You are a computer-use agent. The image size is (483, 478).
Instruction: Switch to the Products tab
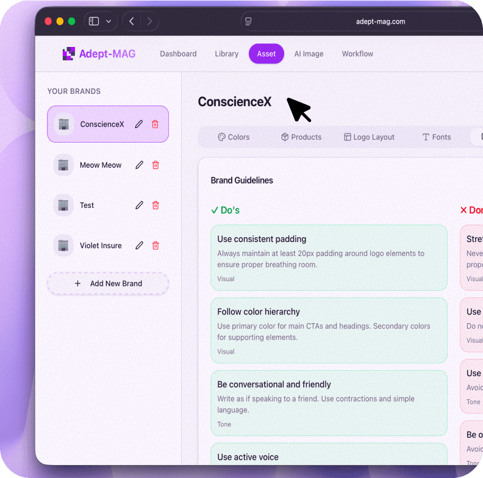[301, 137]
